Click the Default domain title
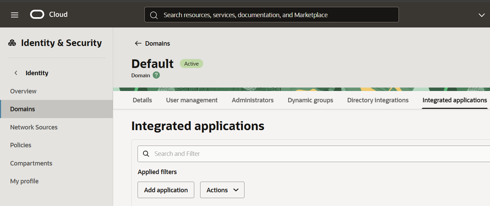Viewport: 490px width, 206px height. click(x=153, y=64)
